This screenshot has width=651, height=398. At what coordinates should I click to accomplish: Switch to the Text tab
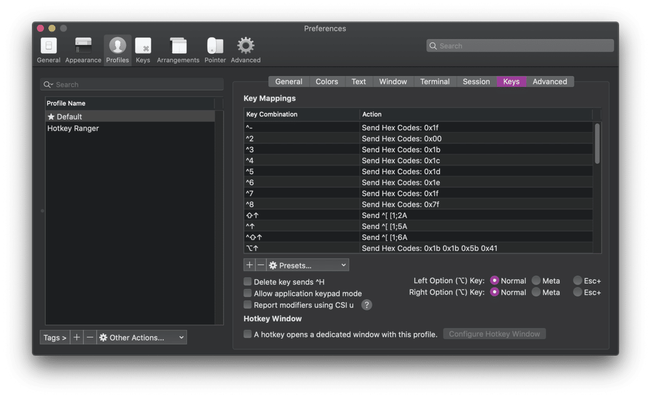click(359, 81)
